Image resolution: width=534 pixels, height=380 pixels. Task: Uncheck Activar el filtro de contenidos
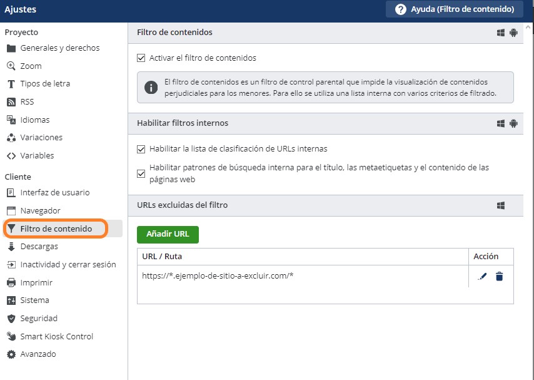[x=141, y=58]
